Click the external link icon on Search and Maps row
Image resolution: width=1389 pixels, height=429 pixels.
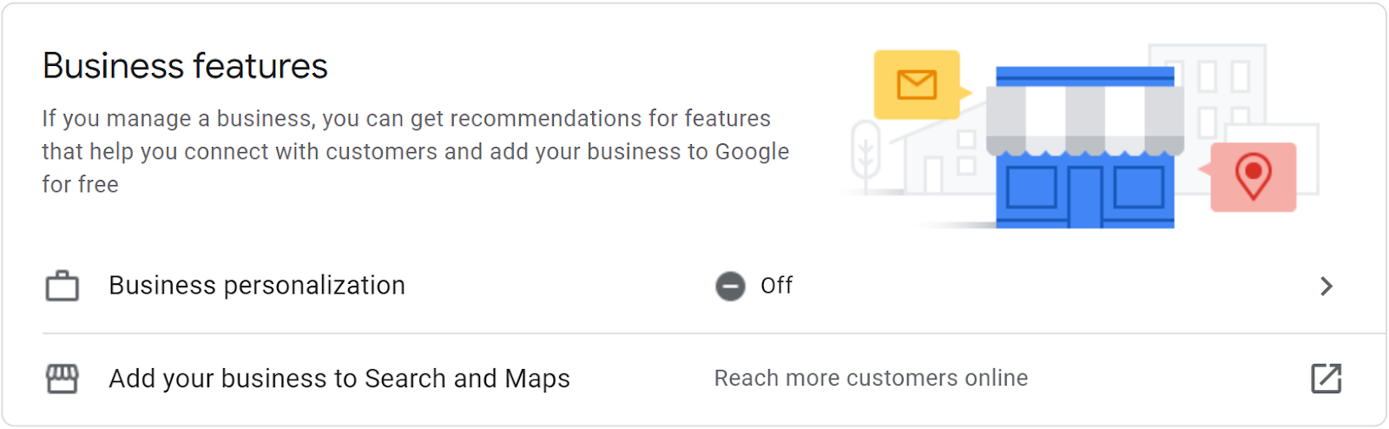coord(1326,379)
